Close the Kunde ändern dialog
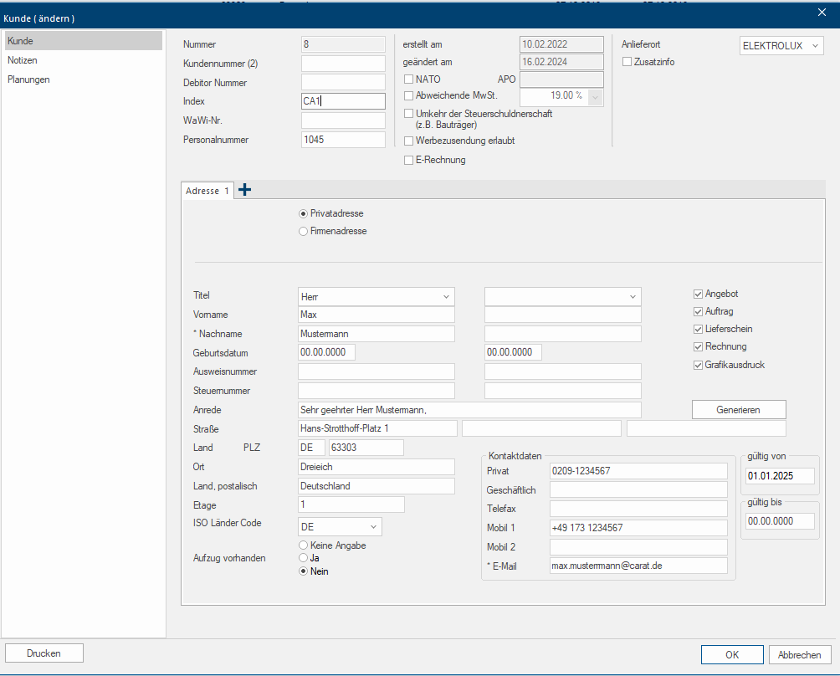Screen dimensions: 840x676 click(822, 13)
